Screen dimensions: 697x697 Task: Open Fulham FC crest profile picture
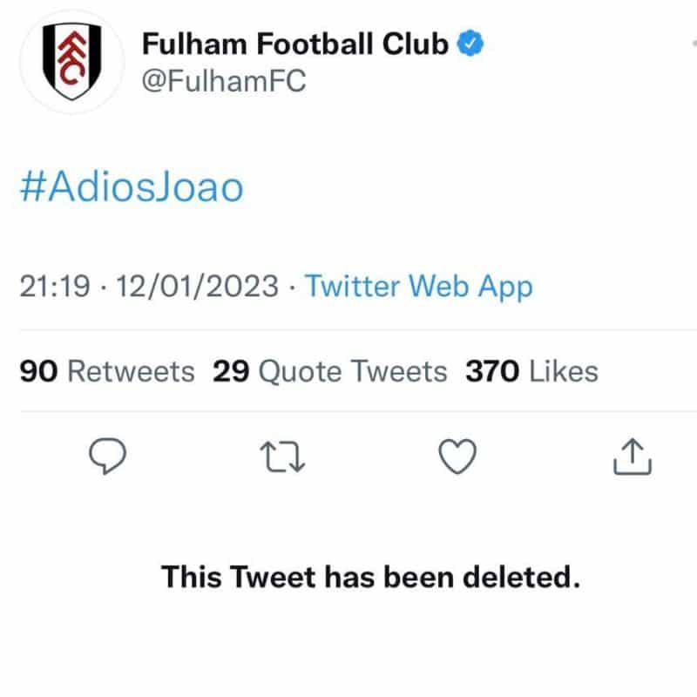click(72, 61)
